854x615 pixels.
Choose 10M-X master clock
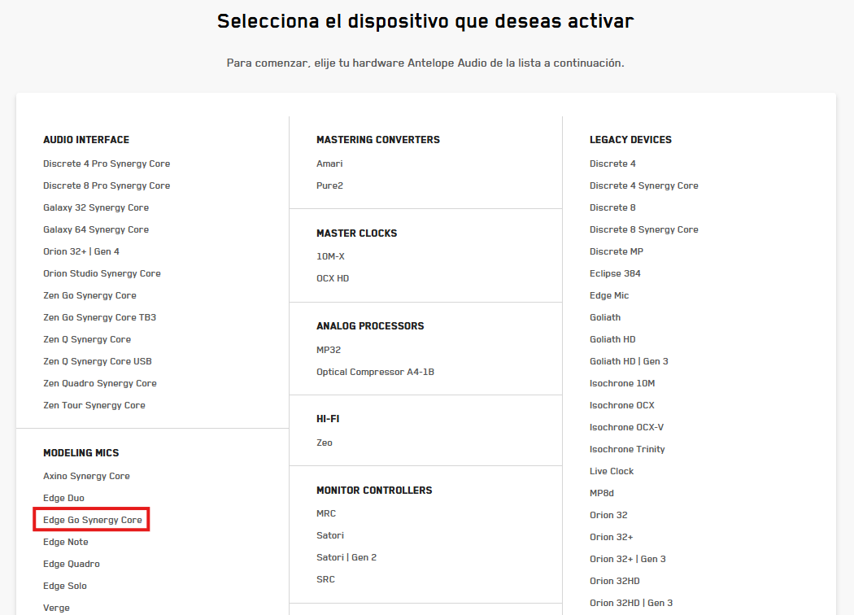pyautogui.click(x=330, y=256)
